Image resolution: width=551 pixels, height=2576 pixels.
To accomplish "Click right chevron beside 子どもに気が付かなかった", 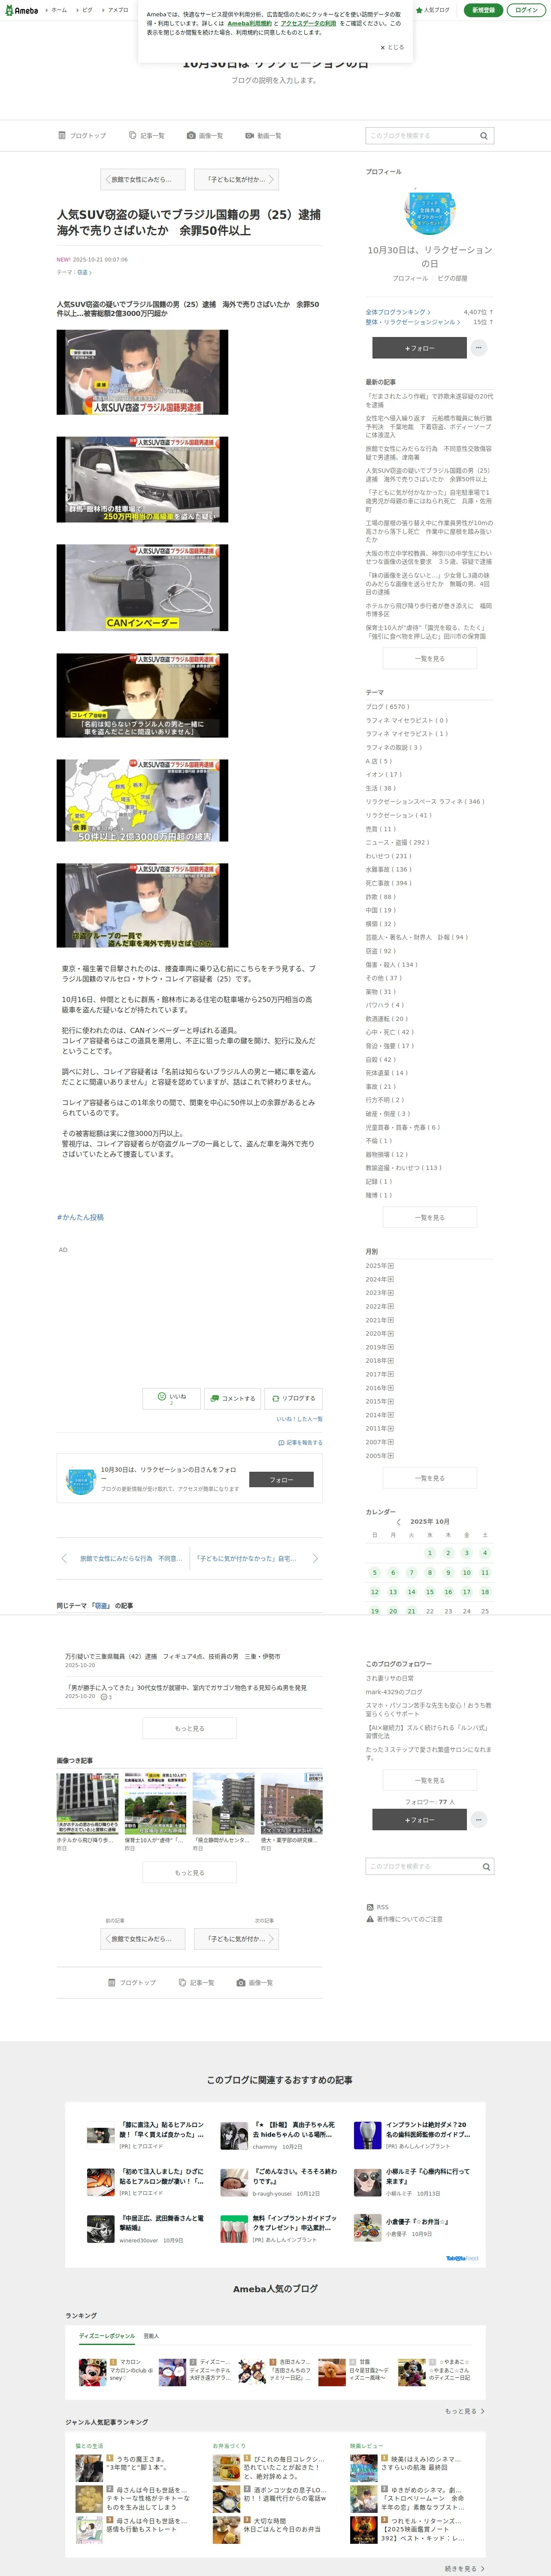I will [x=315, y=1558].
